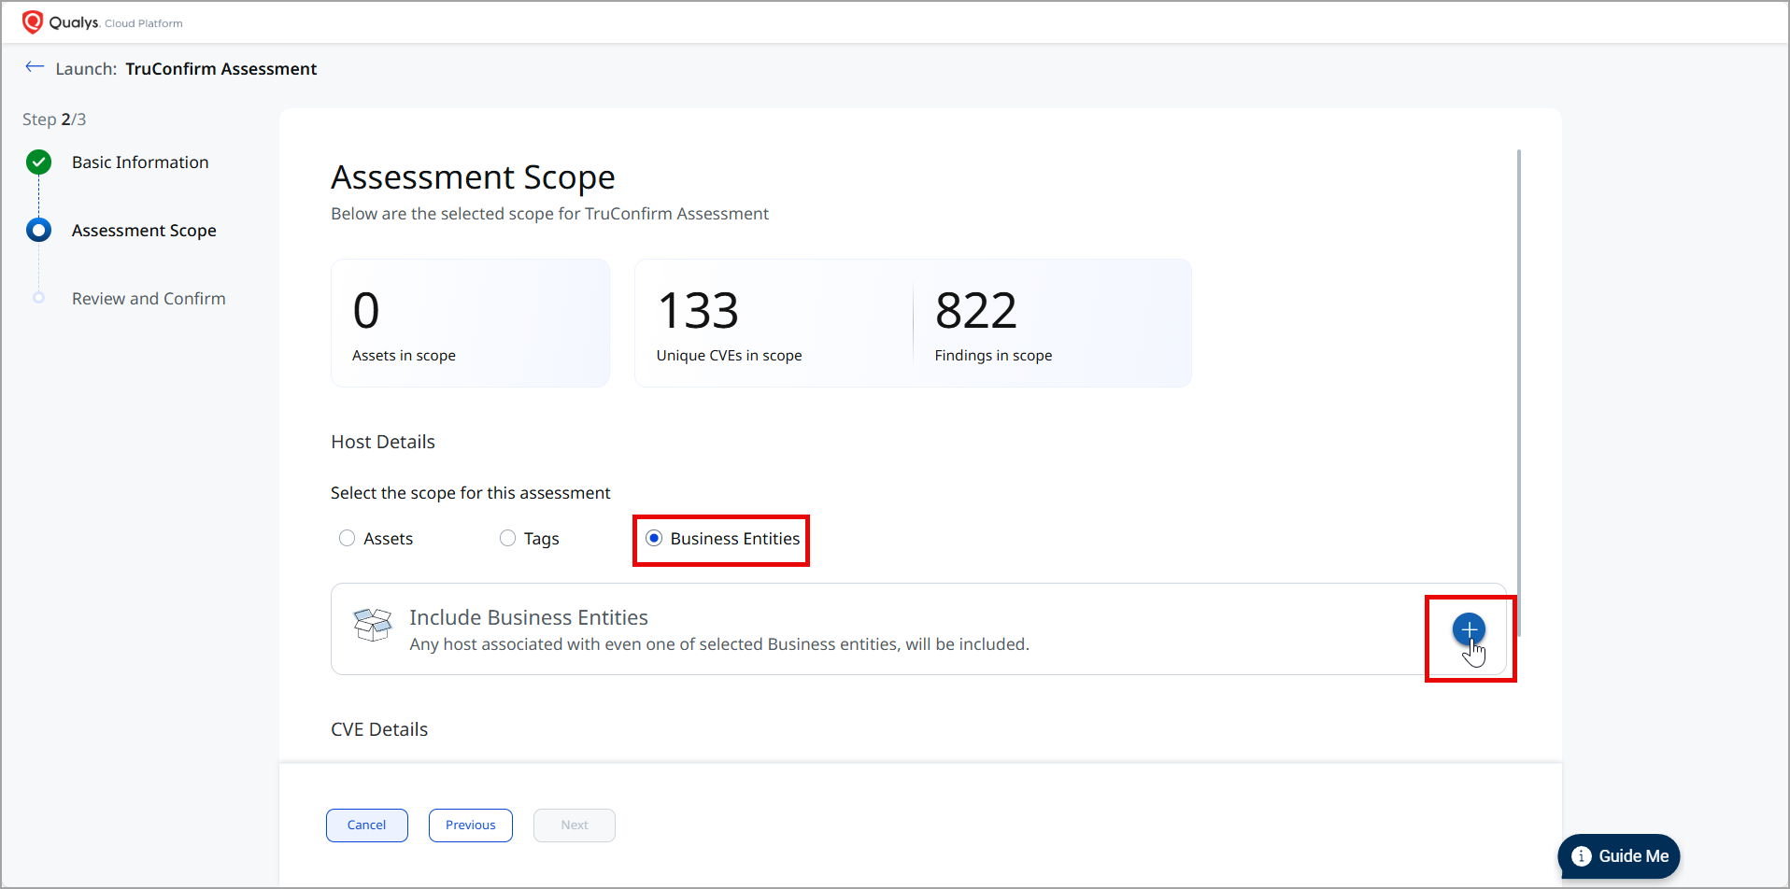This screenshot has height=889, width=1790.
Task: Add business entities with the plus button
Action: (x=1469, y=629)
